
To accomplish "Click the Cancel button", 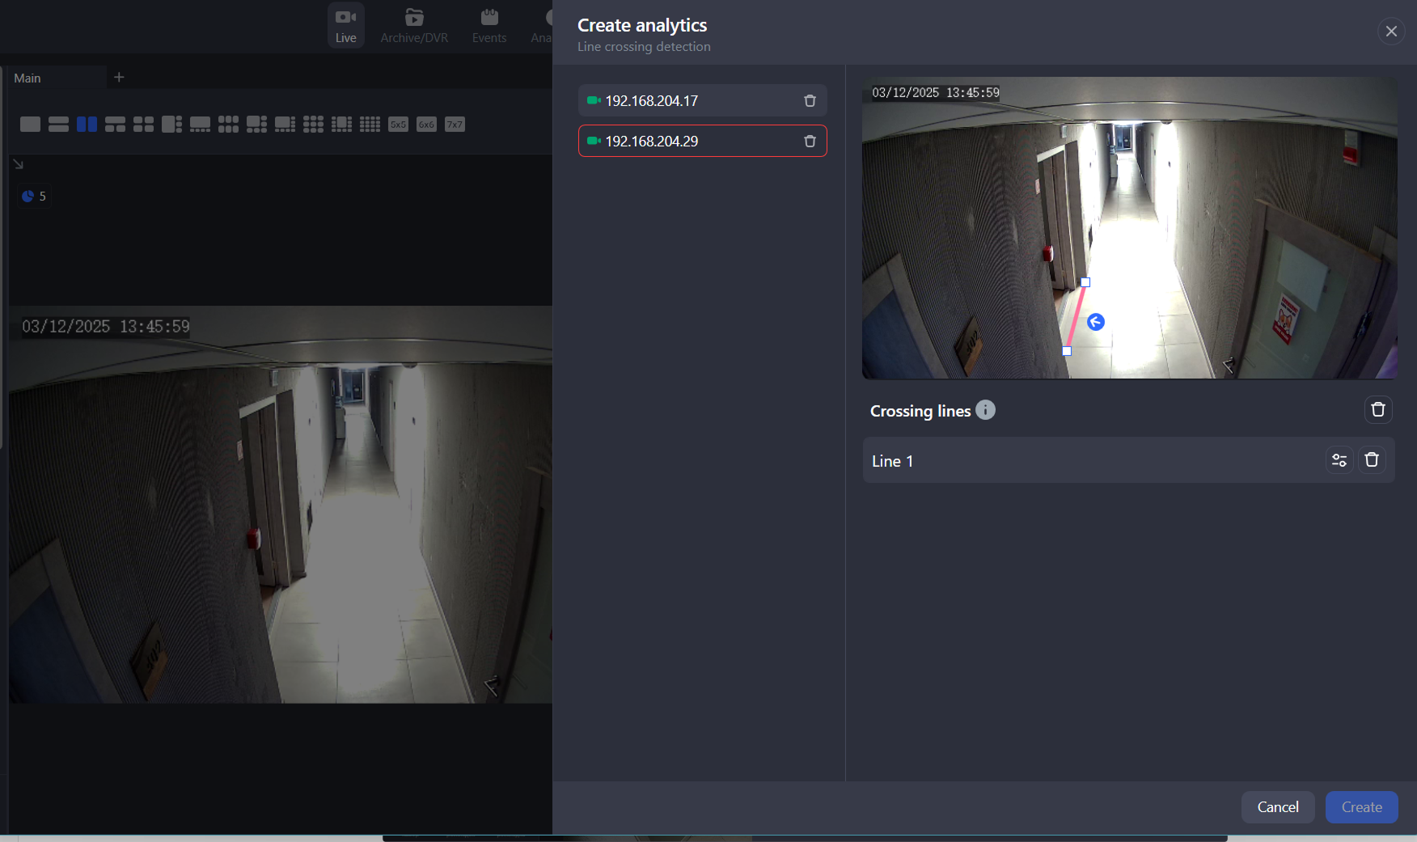I will pyautogui.click(x=1277, y=807).
